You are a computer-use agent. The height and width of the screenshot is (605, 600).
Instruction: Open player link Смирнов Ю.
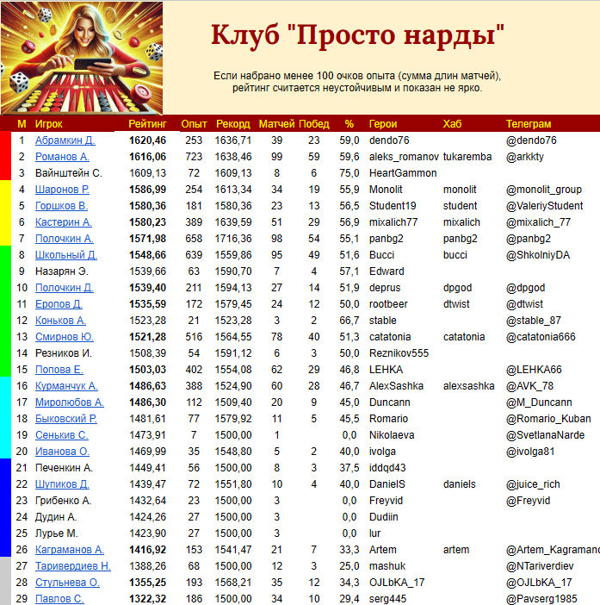click(x=65, y=337)
